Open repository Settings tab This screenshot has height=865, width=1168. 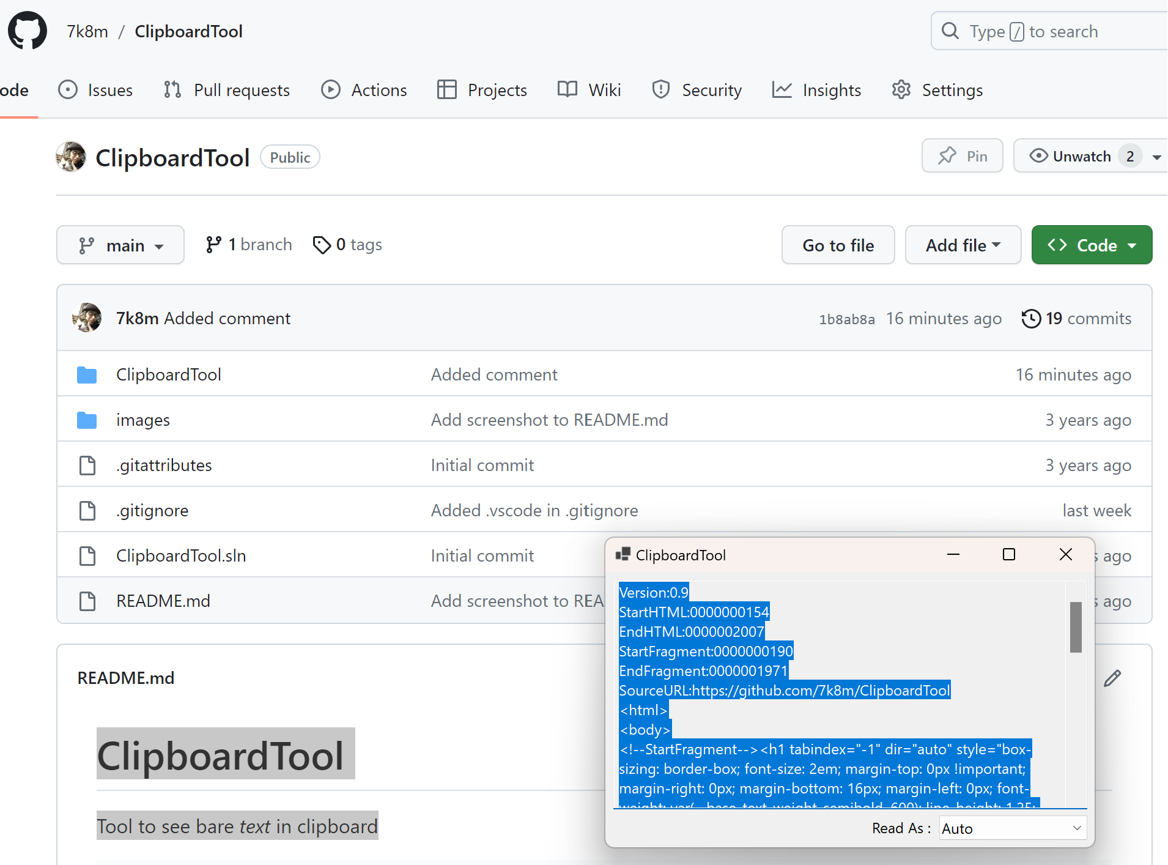pos(937,90)
